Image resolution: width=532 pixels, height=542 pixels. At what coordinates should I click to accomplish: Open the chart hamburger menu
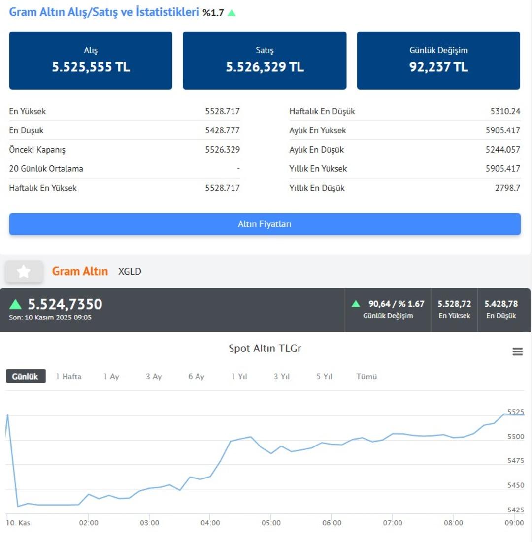coord(517,351)
